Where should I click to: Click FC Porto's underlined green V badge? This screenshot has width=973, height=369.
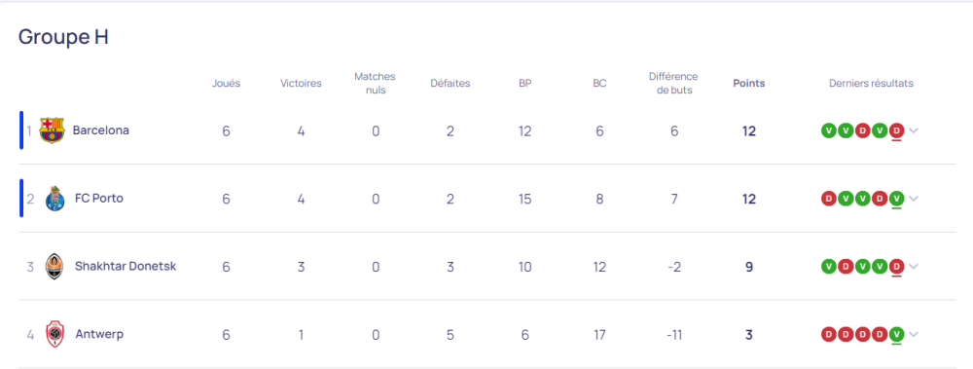895,199
